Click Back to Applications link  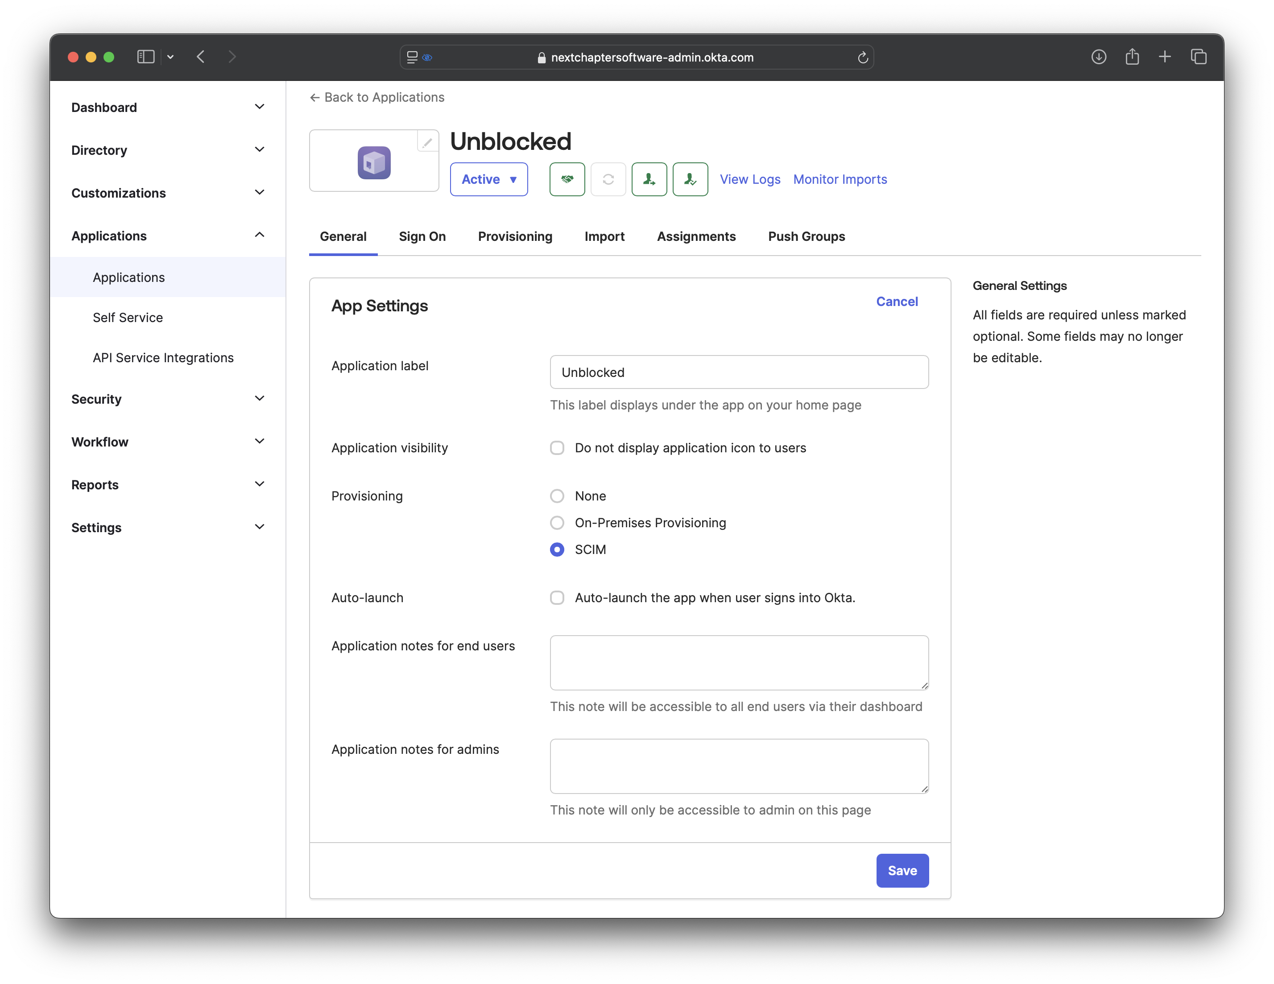377,97
